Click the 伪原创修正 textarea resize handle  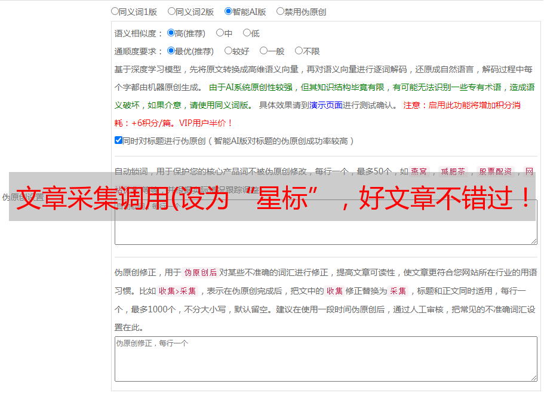point(534,377)
